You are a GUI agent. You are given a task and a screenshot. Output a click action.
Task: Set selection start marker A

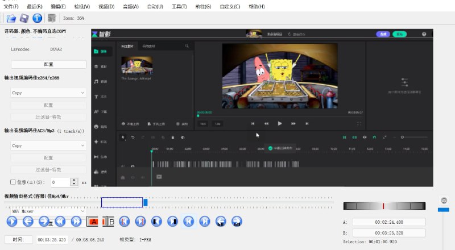pyautogui.click(x=93, y=222)
